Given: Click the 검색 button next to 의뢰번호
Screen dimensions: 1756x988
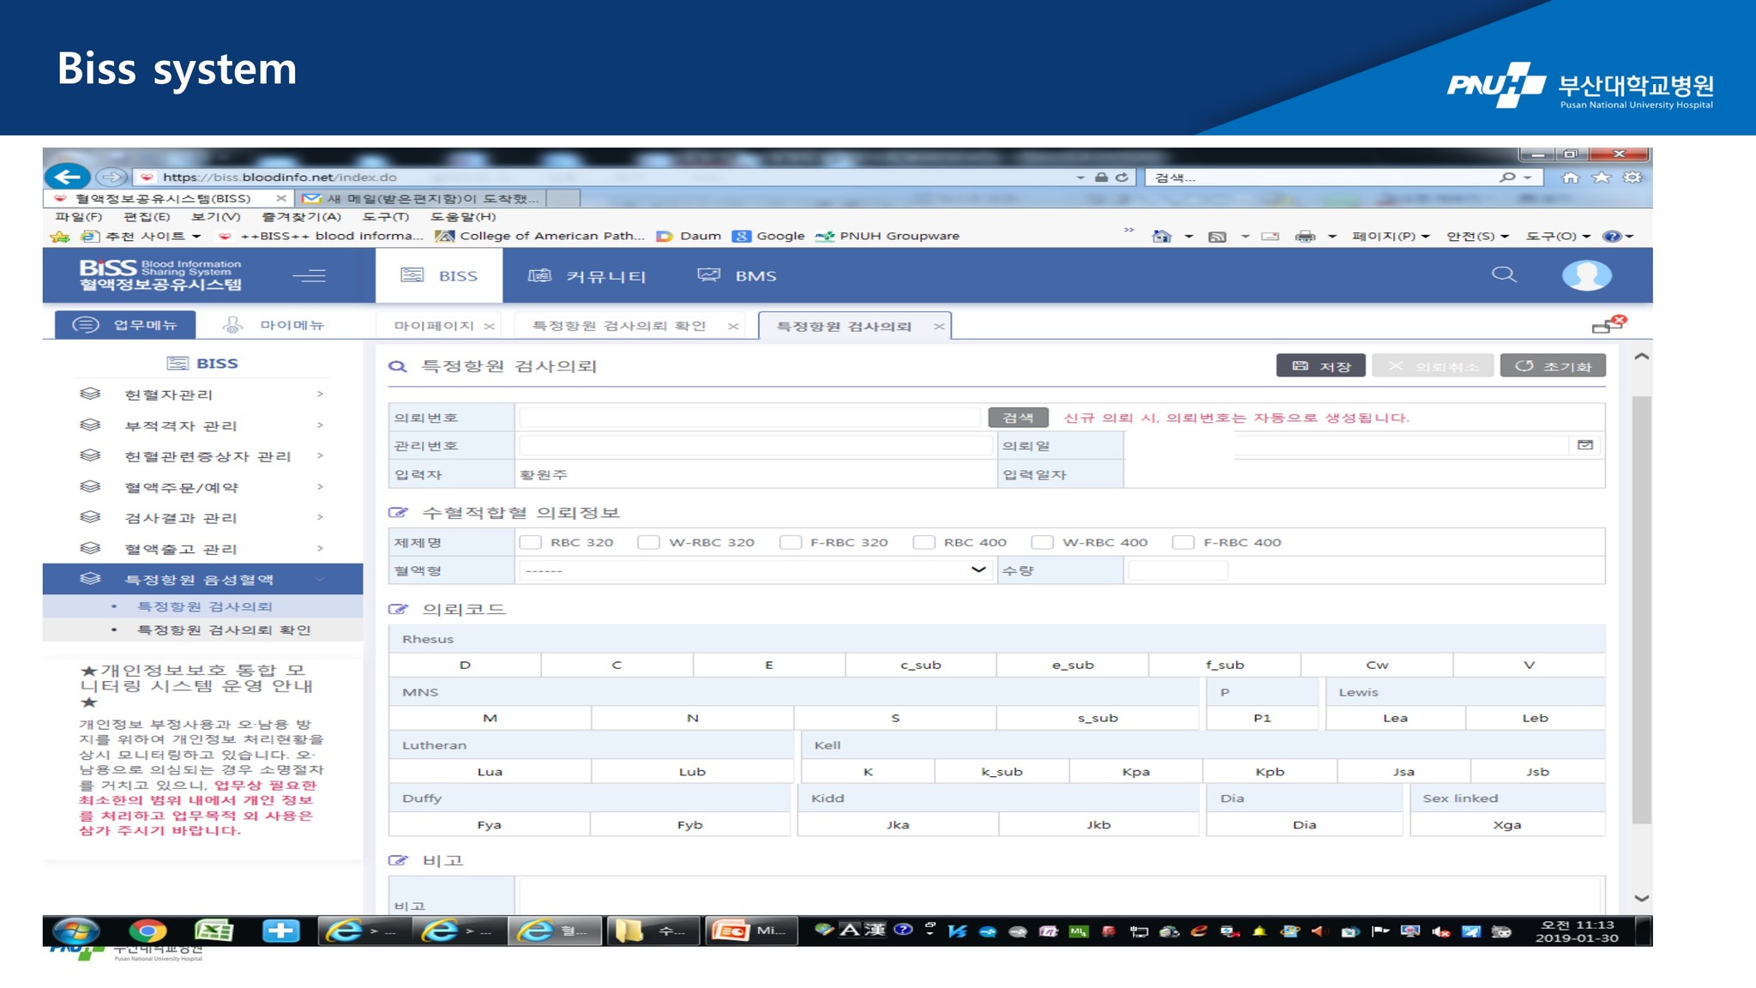Looking at the screenshot, I should [1018, 418].
